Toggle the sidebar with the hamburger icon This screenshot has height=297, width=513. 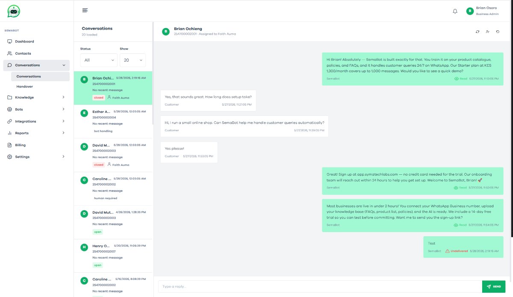pyautogui.click(x=85, y=11)
